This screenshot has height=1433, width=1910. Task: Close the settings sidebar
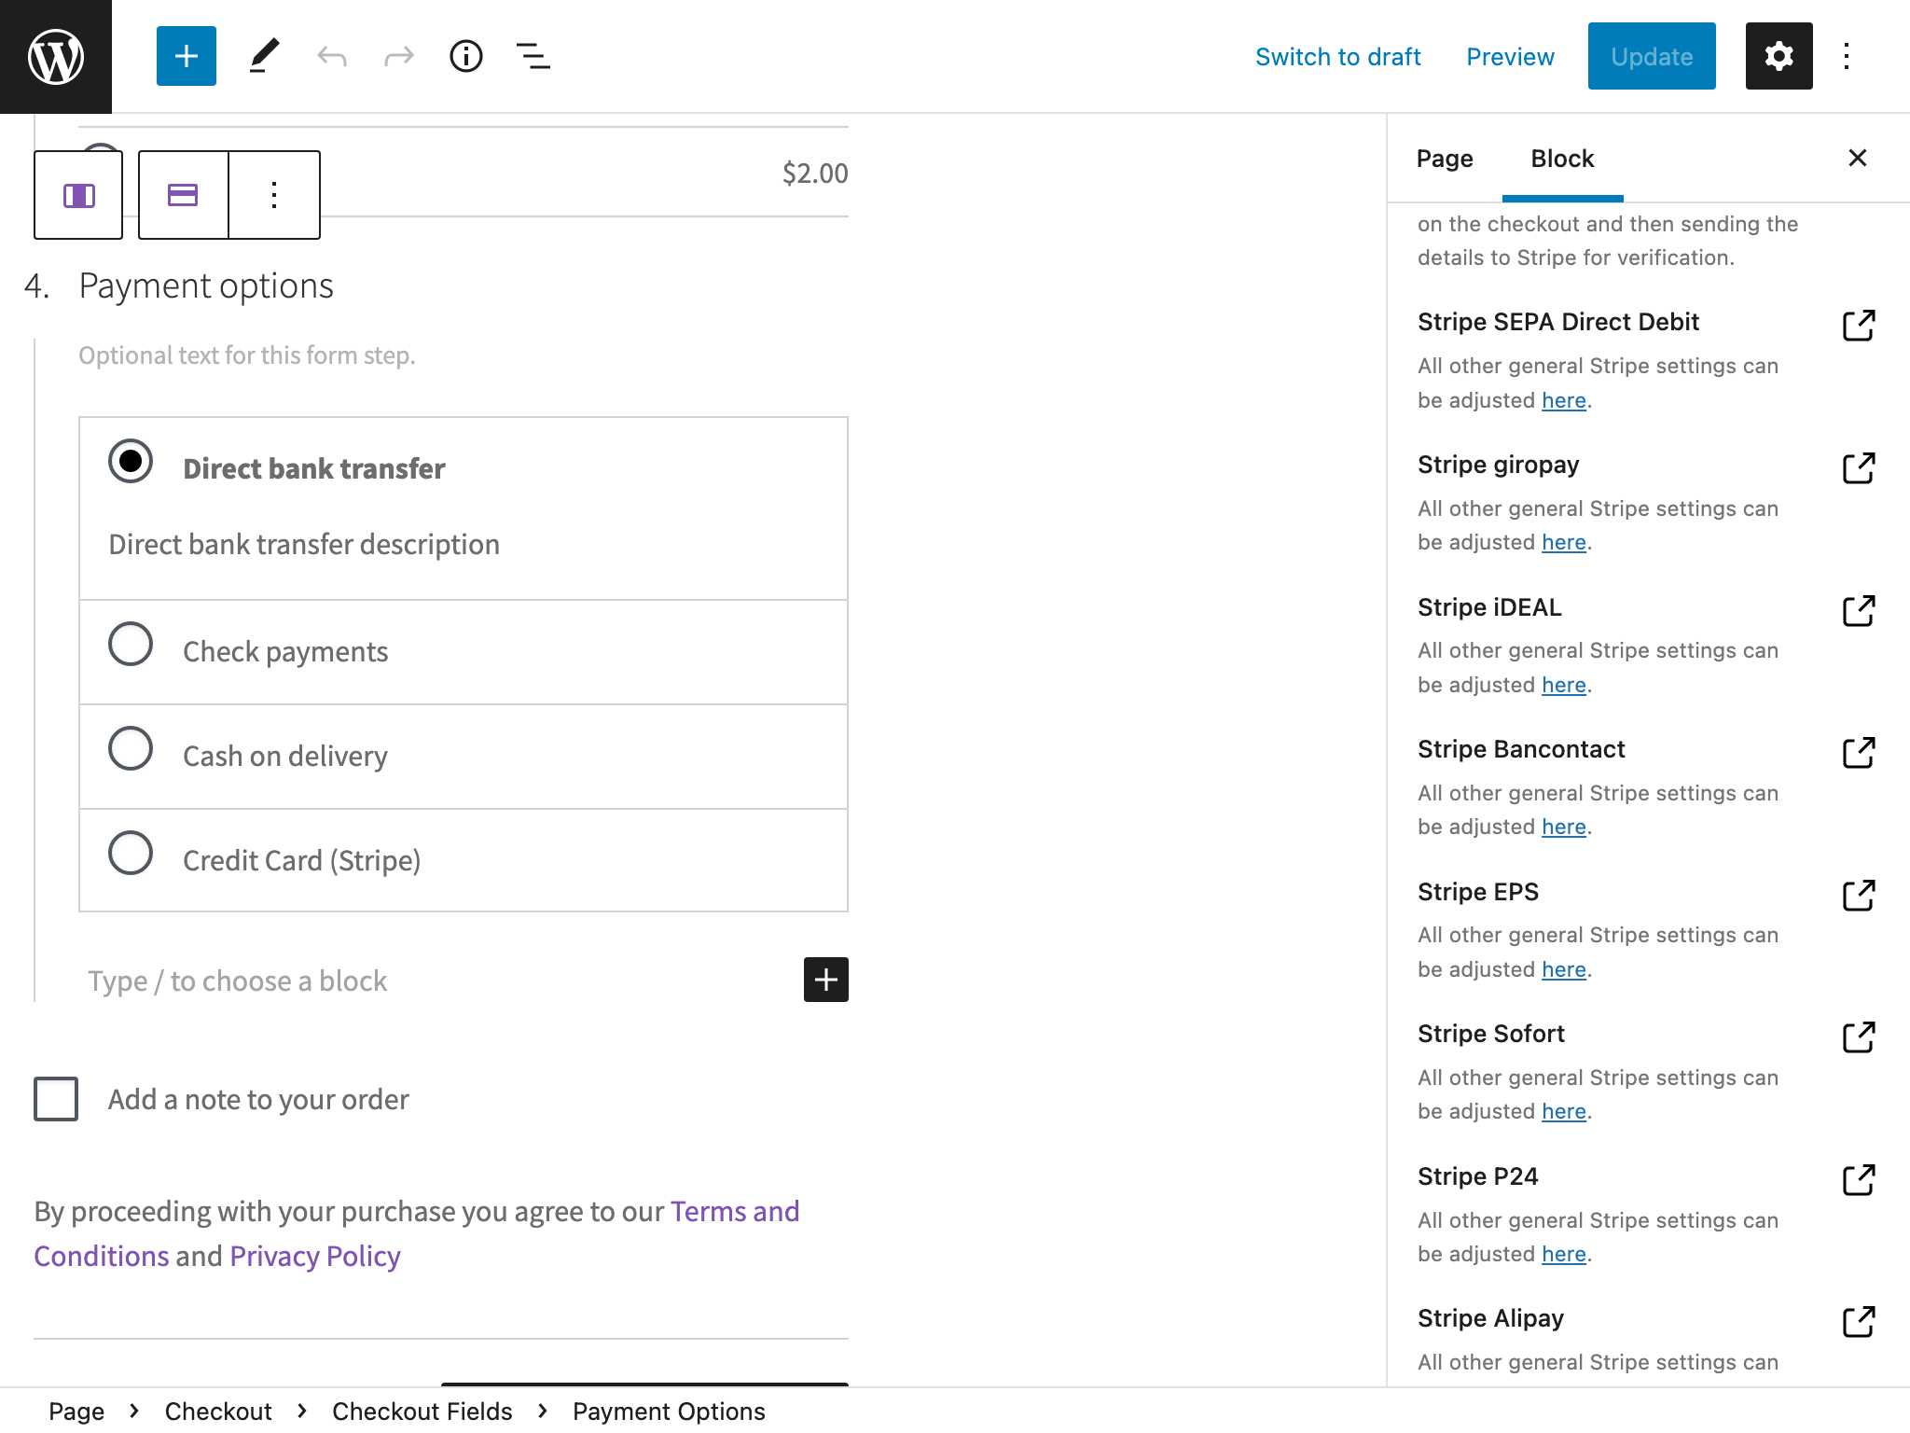[x=1857, y=158]
